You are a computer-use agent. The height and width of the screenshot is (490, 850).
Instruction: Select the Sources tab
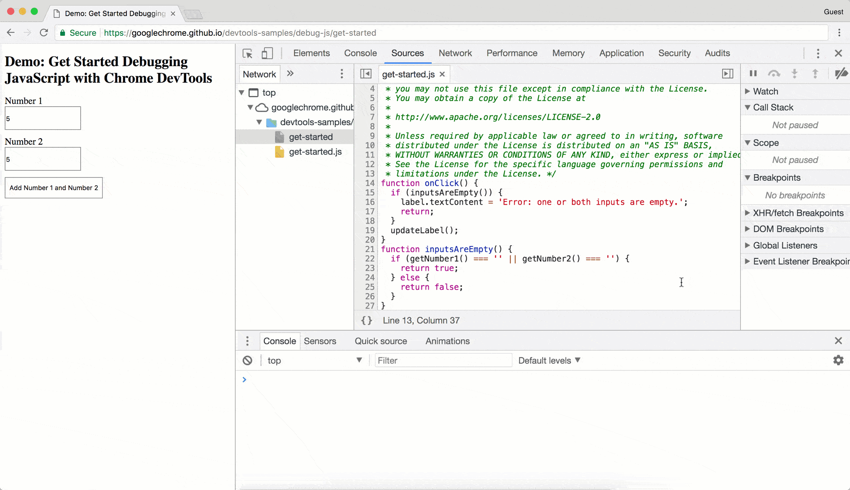[407, 53]
